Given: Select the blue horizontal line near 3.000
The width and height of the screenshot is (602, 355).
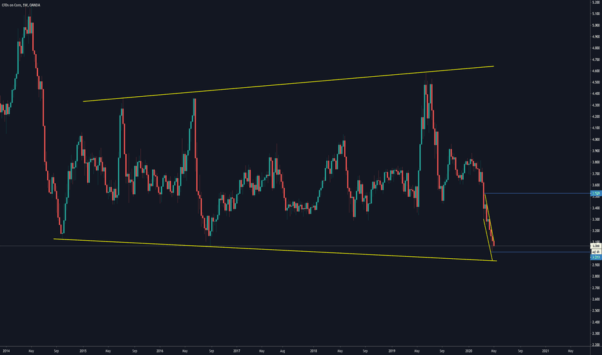Looking at the screenshot, I should click(541, 252).
